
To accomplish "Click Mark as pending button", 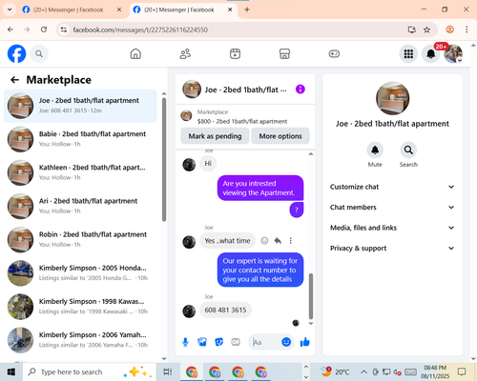I will click(x=215, y=136).
